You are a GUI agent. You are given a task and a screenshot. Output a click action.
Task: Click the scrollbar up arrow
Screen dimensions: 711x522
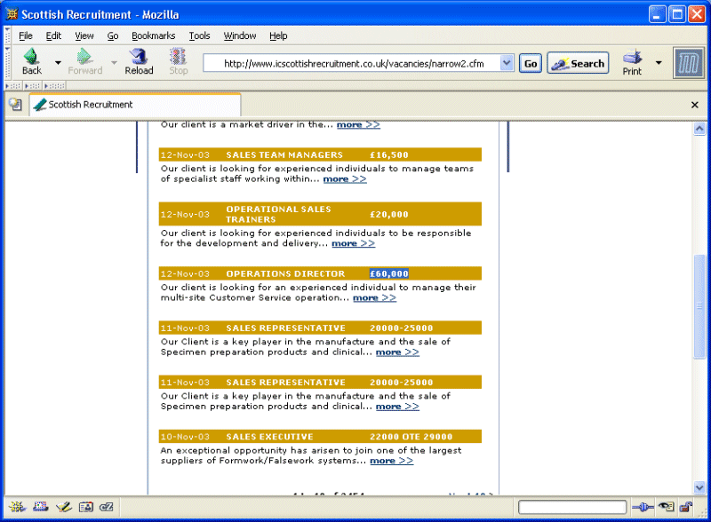(x=699, y=129)
